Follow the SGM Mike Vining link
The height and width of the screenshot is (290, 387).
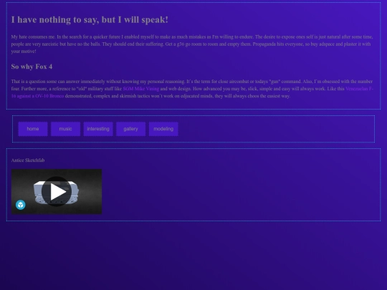141,89
